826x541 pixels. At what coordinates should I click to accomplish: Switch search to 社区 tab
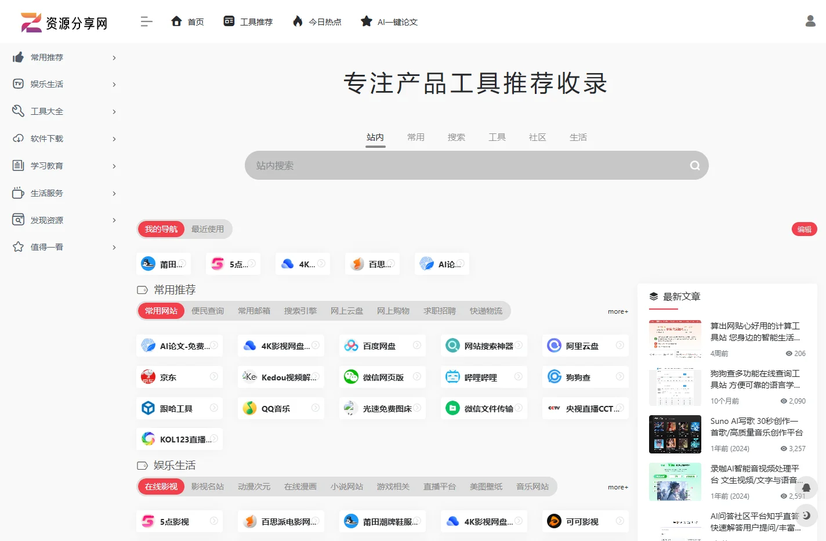538,137
